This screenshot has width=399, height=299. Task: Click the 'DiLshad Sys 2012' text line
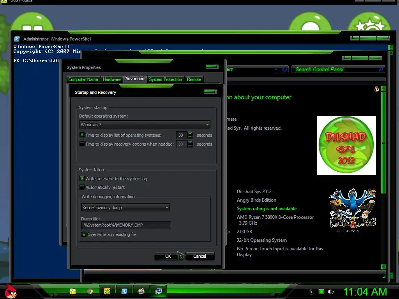pos(254,192)
